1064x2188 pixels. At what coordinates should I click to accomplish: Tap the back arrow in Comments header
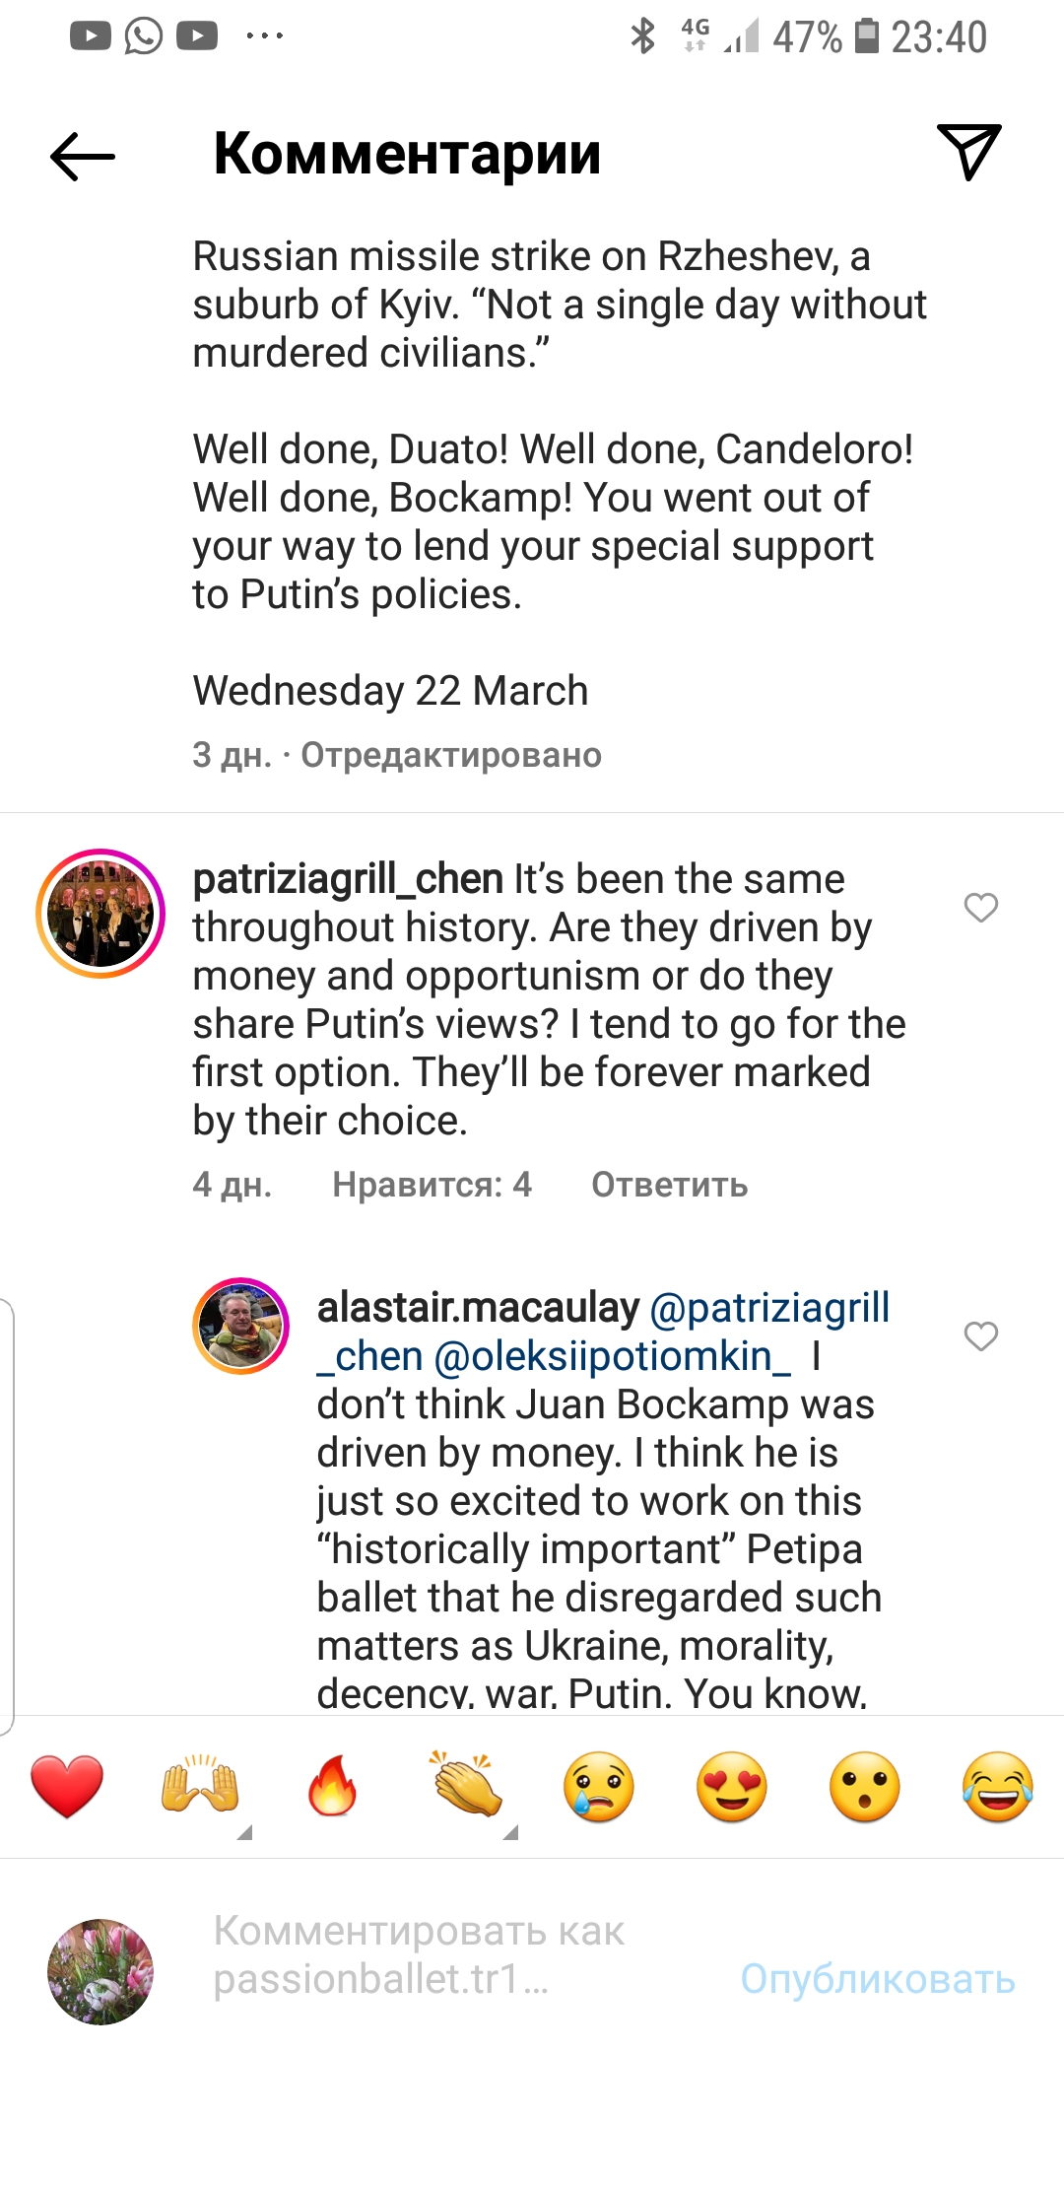(83, 156)
